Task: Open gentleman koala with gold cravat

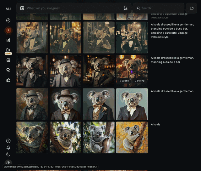Action: pyautogui.click(x=99, y=104)
